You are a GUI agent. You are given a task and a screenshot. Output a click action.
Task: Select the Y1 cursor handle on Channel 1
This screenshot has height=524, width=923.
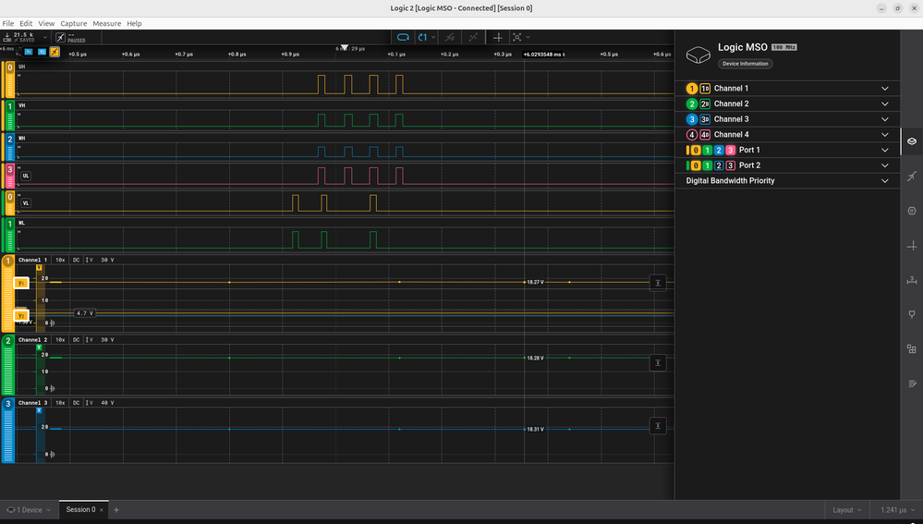pyautogui.click(x=20, y=283)
